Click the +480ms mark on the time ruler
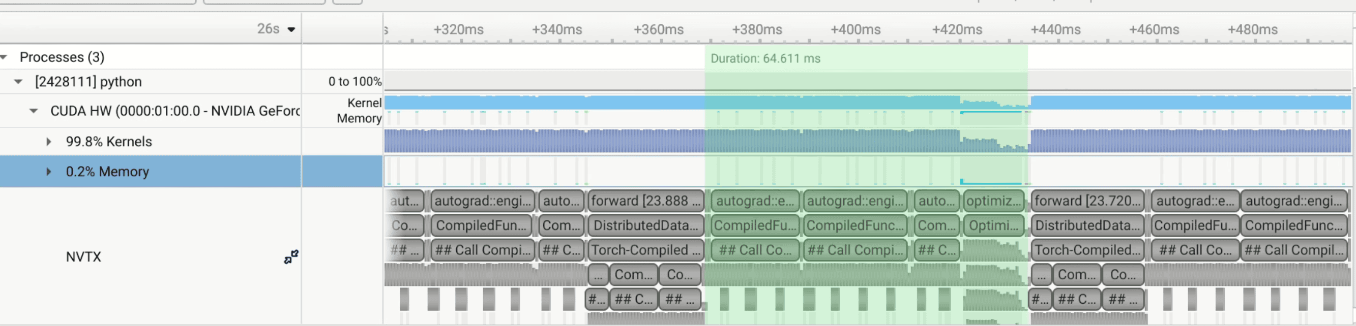Viewport: 1356px width, 326px height. (1252, 29)
